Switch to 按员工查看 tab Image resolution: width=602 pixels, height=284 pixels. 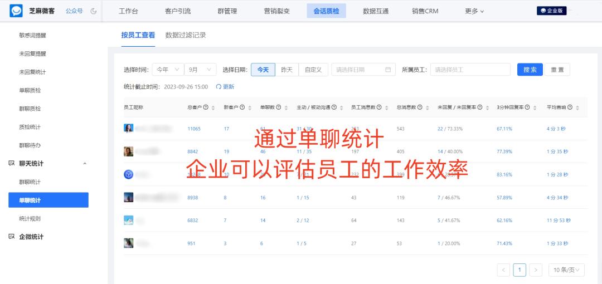pos(138,35)
